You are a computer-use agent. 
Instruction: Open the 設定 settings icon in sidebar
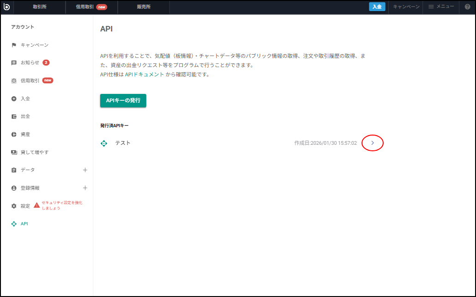tap(14, 205)
